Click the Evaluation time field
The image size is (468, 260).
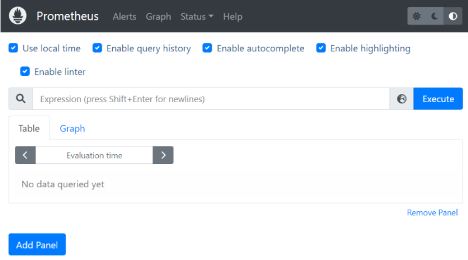coord(94,155)
